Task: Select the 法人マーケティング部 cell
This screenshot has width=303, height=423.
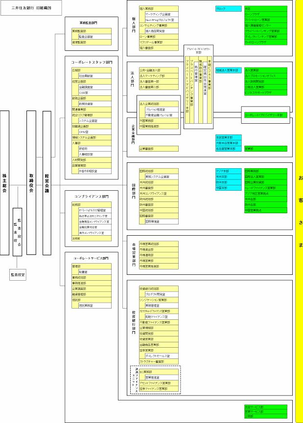Action: click(x=159, y=76)
